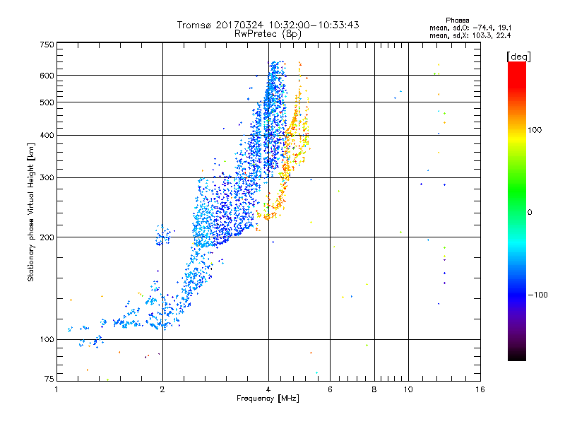
Task: Click the phase colorbar gradient
Action: tap(517, 211)
